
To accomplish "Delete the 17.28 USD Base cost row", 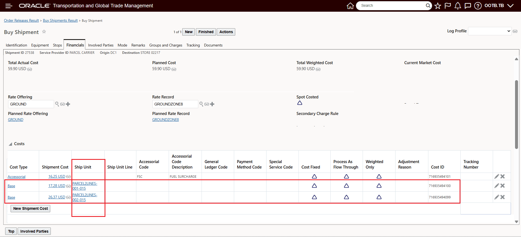I will coord(503,186).
